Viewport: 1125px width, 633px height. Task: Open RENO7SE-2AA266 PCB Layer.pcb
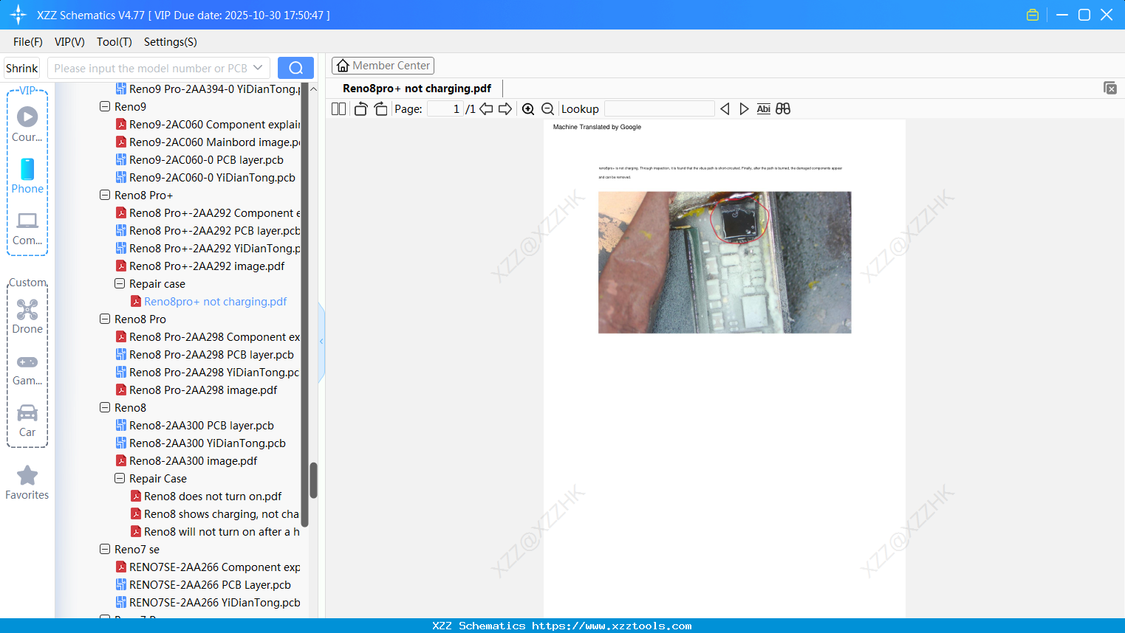point(203,584)
